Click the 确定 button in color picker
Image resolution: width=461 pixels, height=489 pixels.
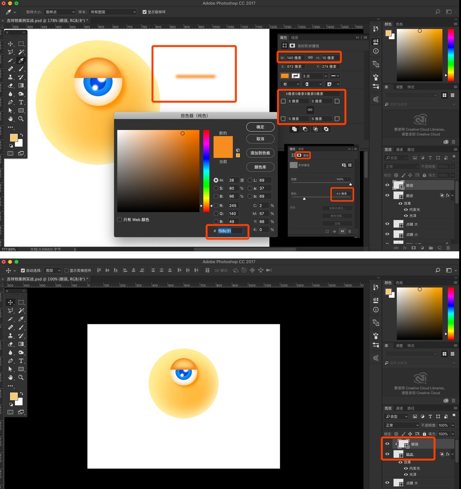point(260,127)
